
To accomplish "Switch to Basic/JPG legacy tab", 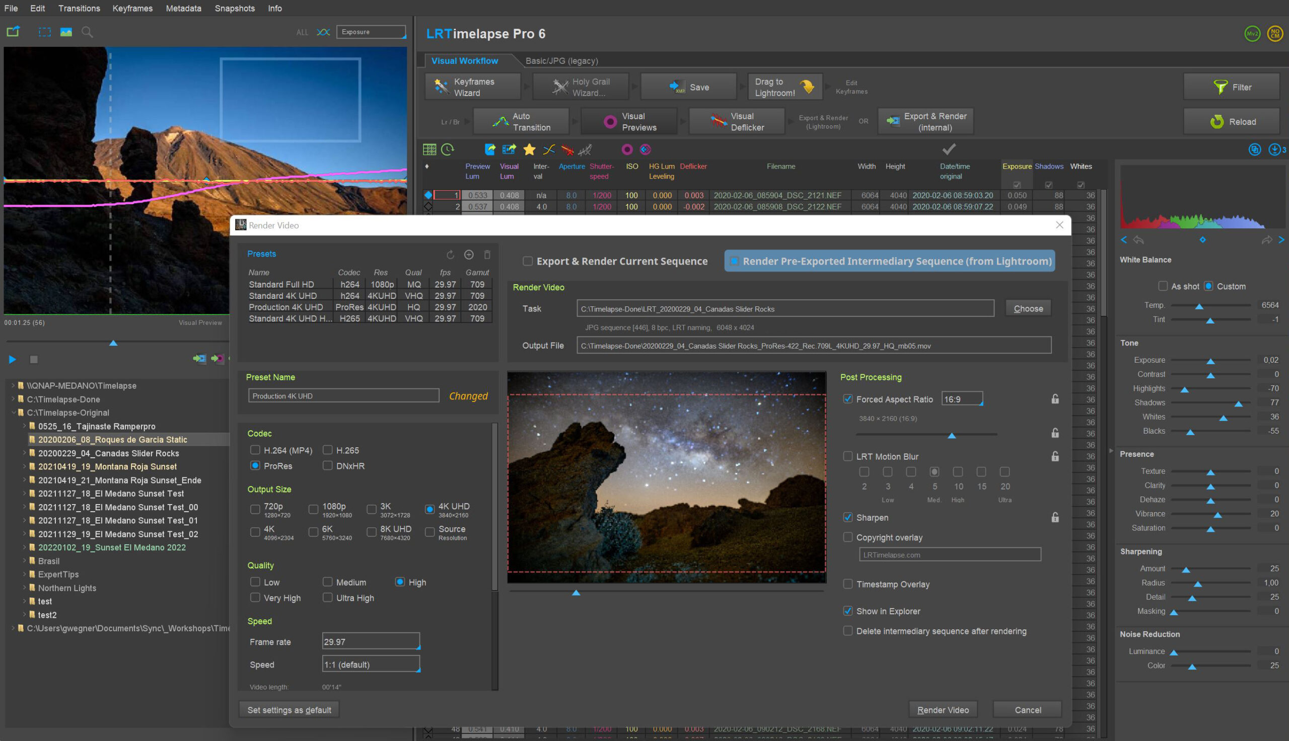I will coord(560,60).
